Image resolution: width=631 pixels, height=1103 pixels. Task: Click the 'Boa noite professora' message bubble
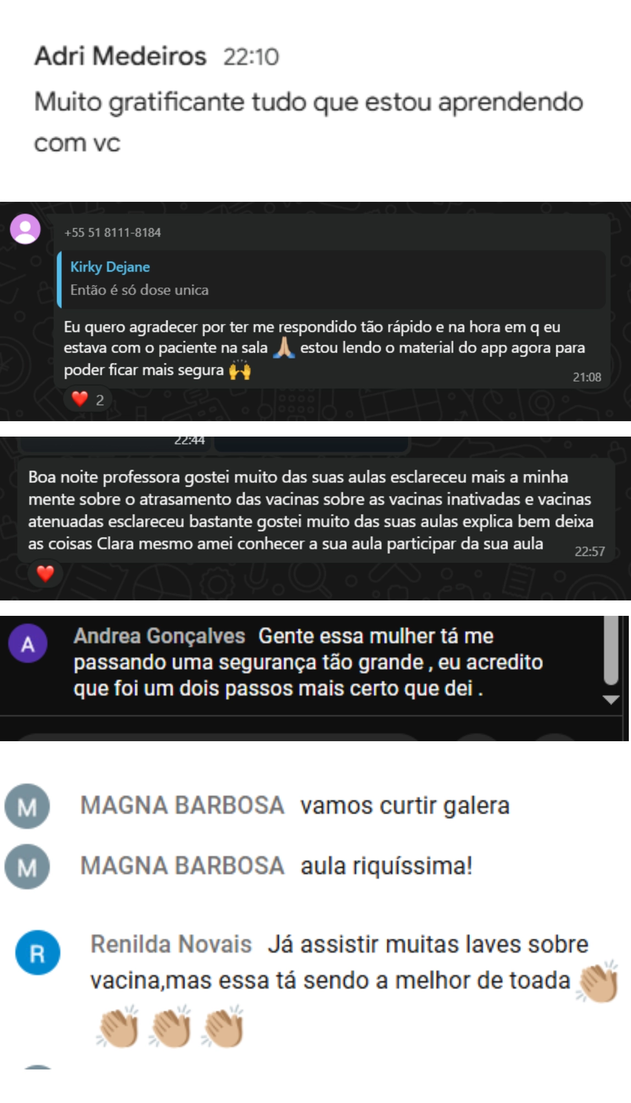[x=316, y=510]
